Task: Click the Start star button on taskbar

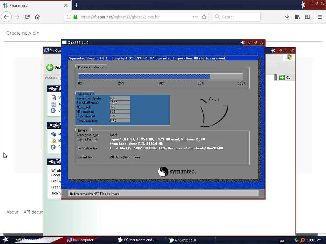Action: point(5,240)
